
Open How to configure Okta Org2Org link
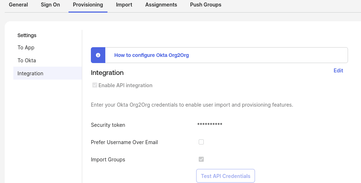151,55
